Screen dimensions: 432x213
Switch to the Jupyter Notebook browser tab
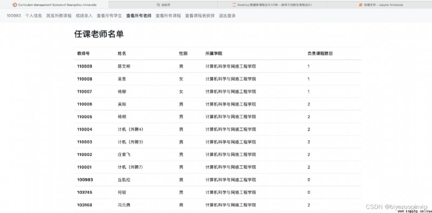point(379,5)
